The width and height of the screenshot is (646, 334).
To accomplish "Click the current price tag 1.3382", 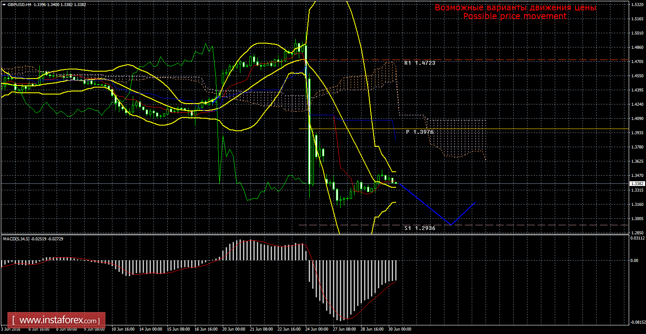I will (637, 183).
